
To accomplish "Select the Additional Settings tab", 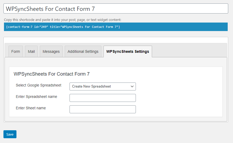I will coord(83,51).
